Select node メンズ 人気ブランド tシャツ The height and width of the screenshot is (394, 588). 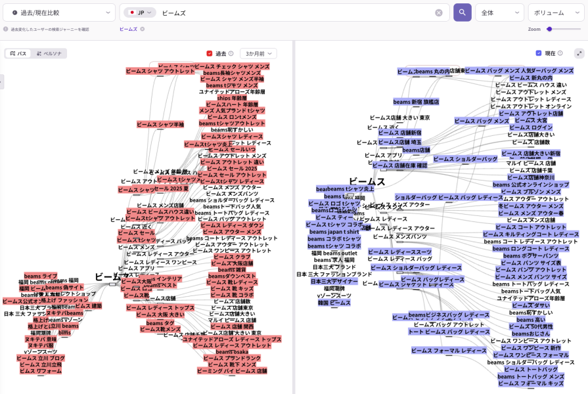click(232, 110)
